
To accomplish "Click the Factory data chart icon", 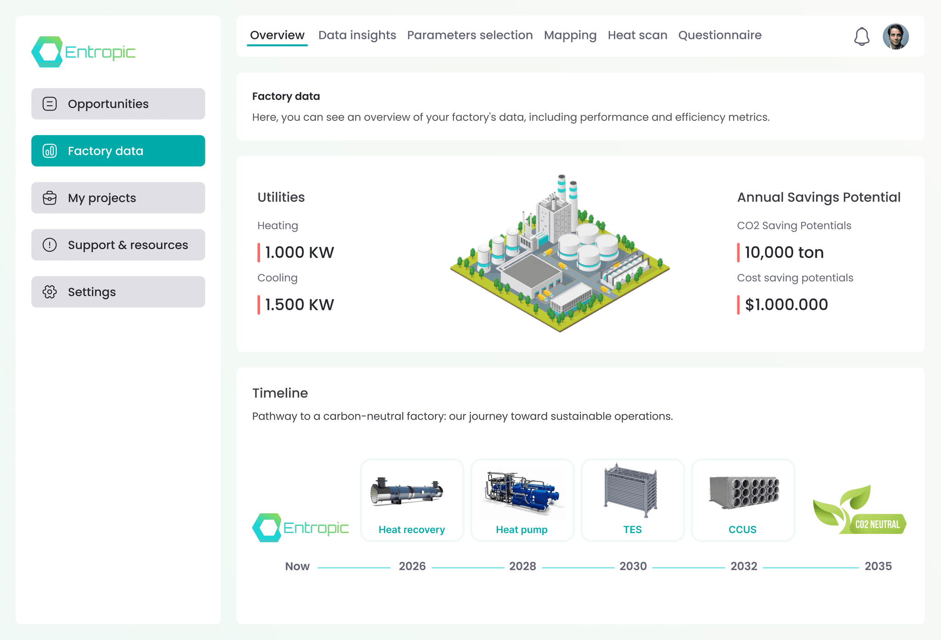I will click(x=50, y=151).
